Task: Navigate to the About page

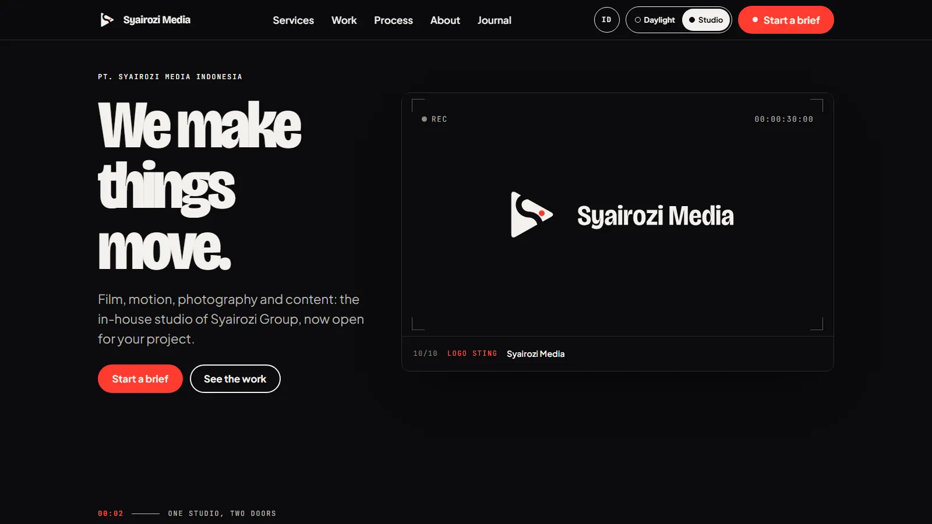Action: (x=445, y=20)
